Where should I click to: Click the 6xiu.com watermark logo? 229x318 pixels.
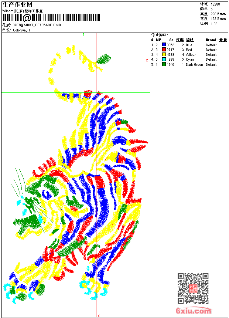(193, 311)
